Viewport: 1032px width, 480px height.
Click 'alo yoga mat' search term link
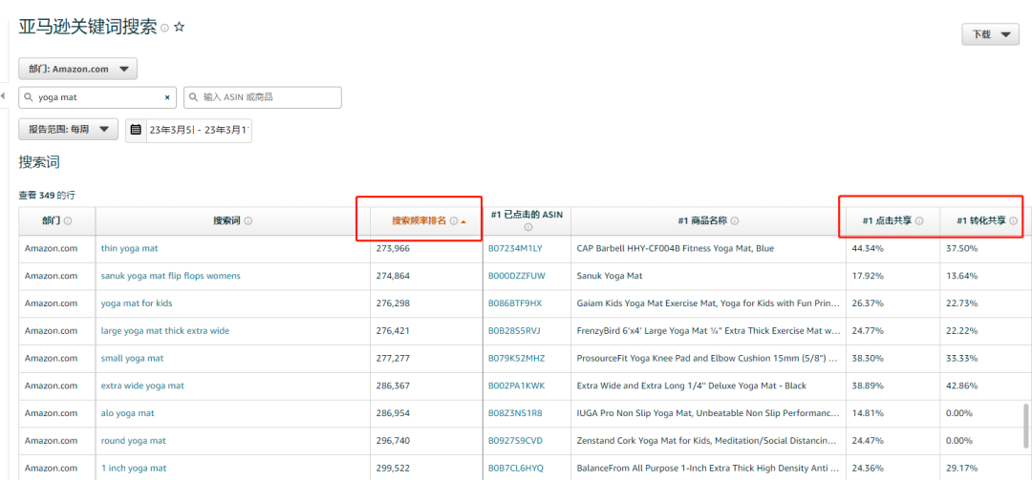tap(127, 413)
